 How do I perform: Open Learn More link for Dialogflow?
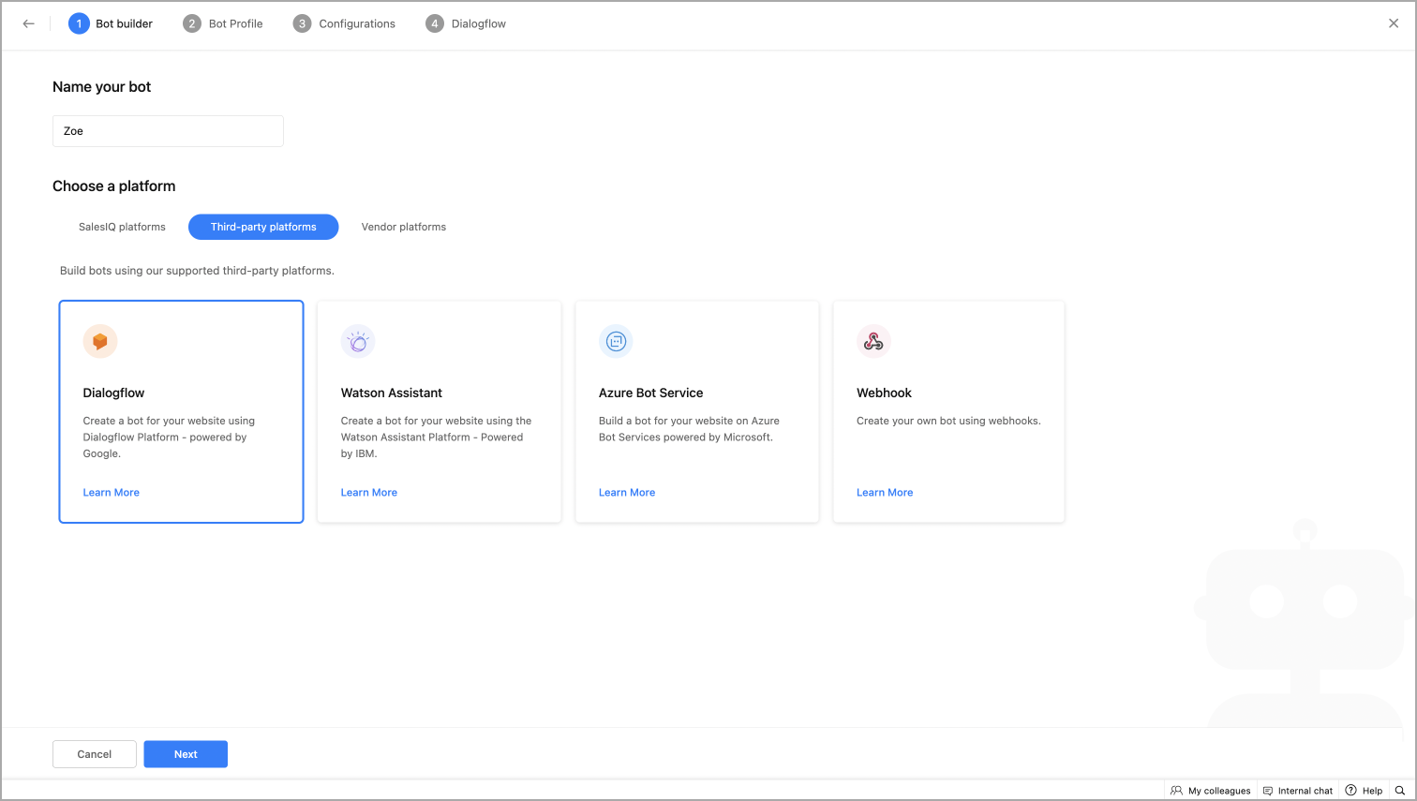pos(112,493)
